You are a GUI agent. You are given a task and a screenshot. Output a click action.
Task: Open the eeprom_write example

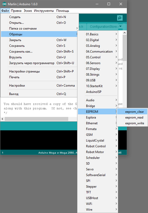pos(132,123)
